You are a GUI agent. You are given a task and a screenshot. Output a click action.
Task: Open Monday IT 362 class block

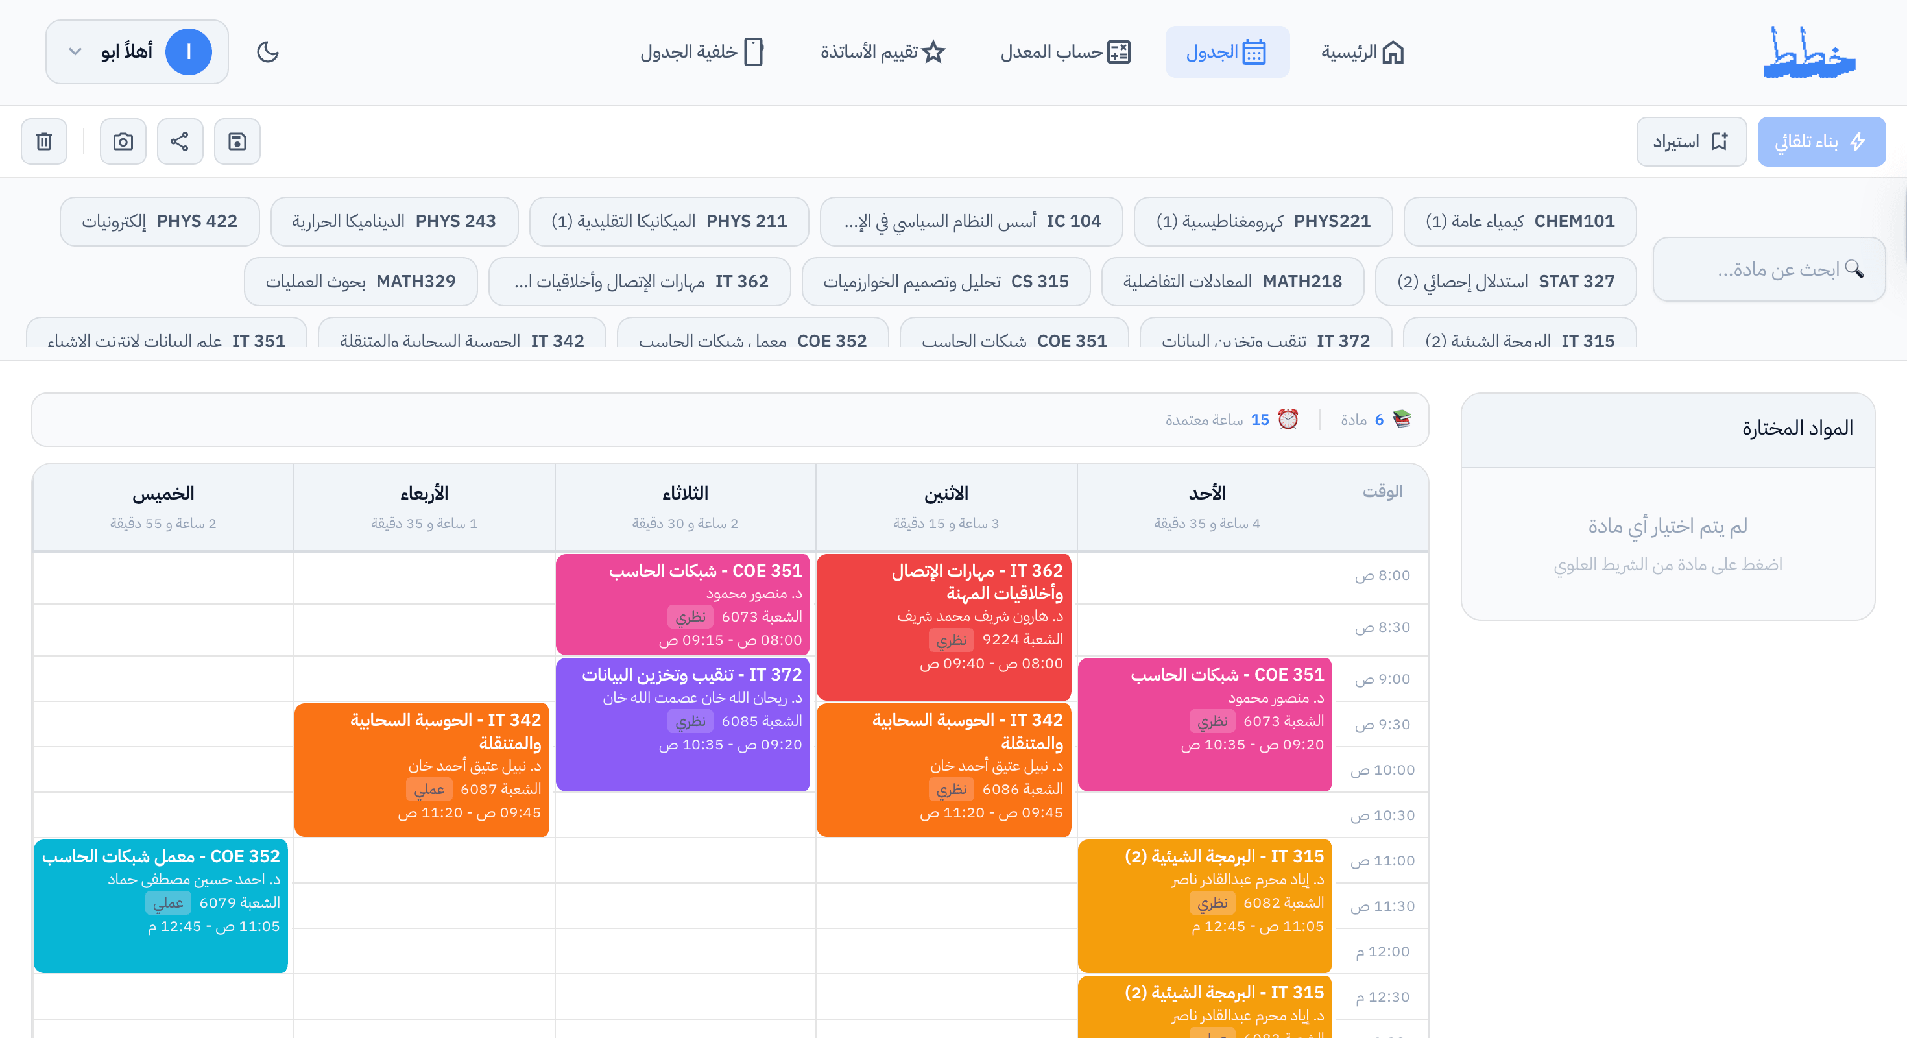click(x=944, y=626)
